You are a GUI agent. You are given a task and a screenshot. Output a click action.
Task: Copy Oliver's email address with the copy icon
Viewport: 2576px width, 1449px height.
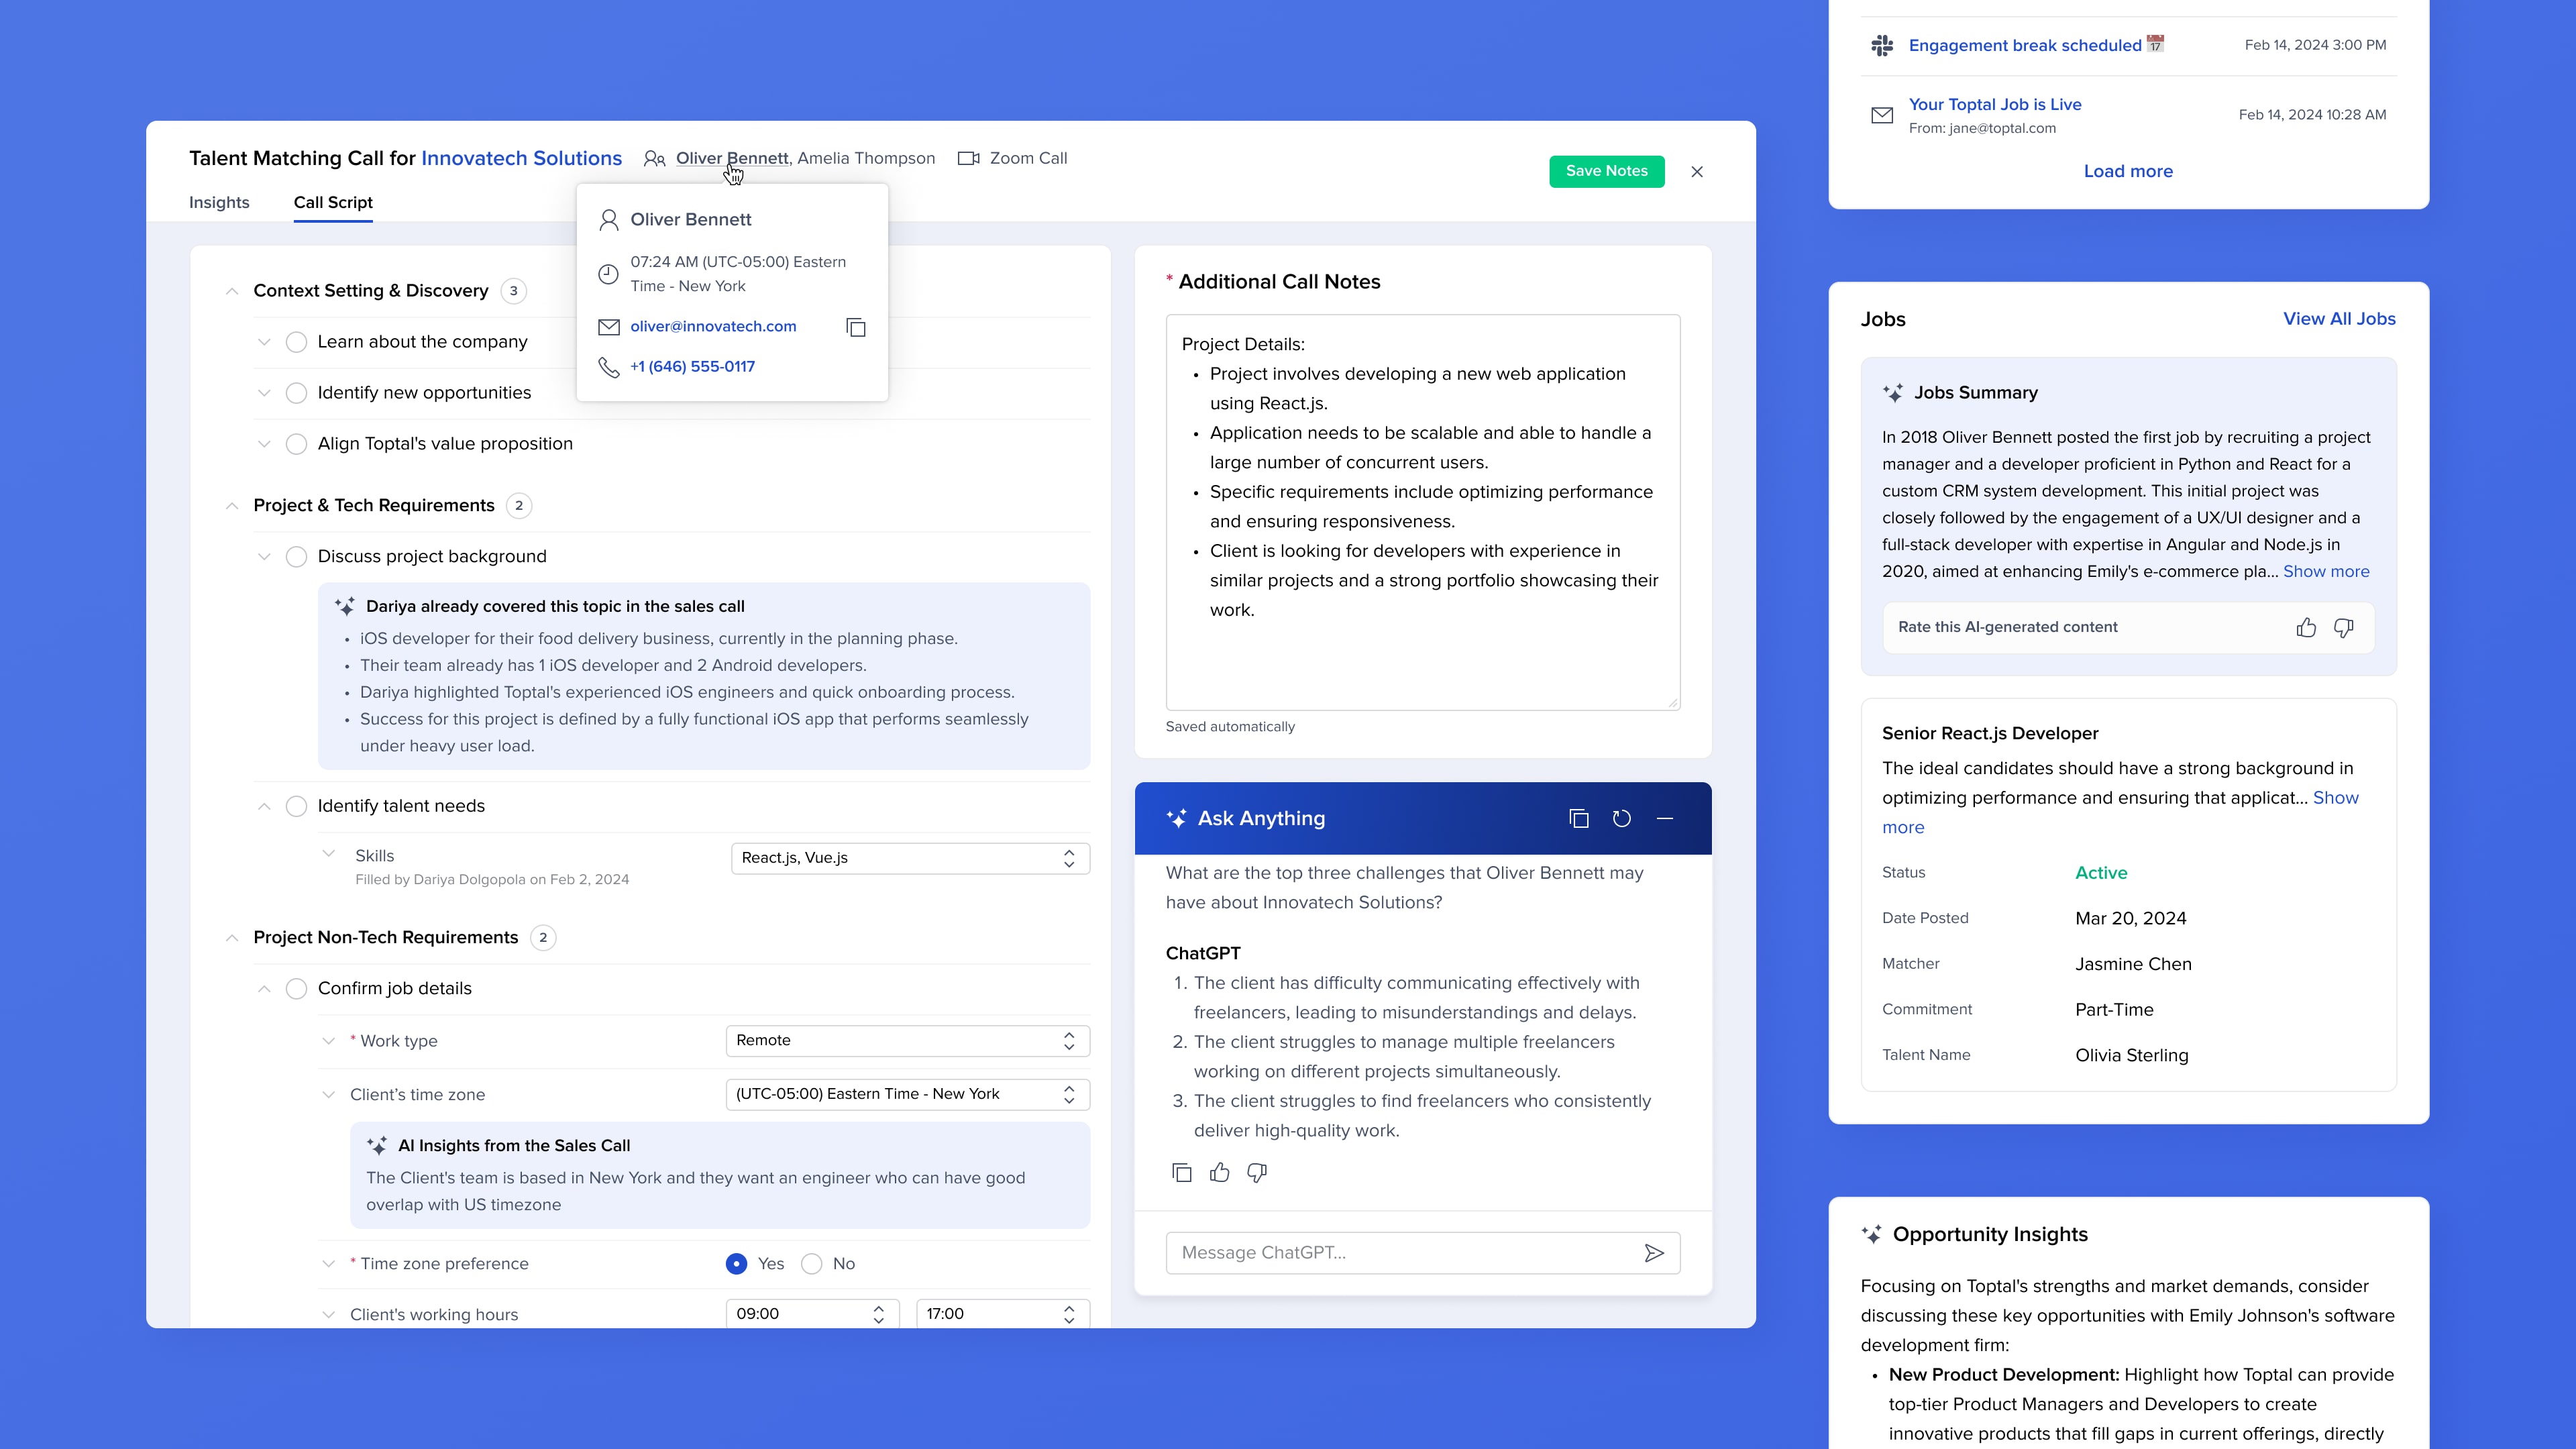(856, 328)
